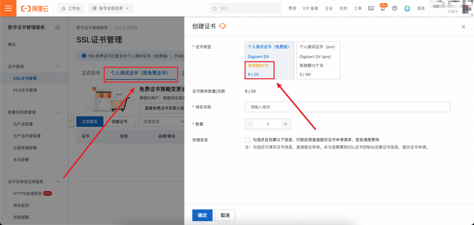The height and width of the screenshot is (225, 474).
Task: Click the blue 立即购买 button
Action: pos(90,122)
